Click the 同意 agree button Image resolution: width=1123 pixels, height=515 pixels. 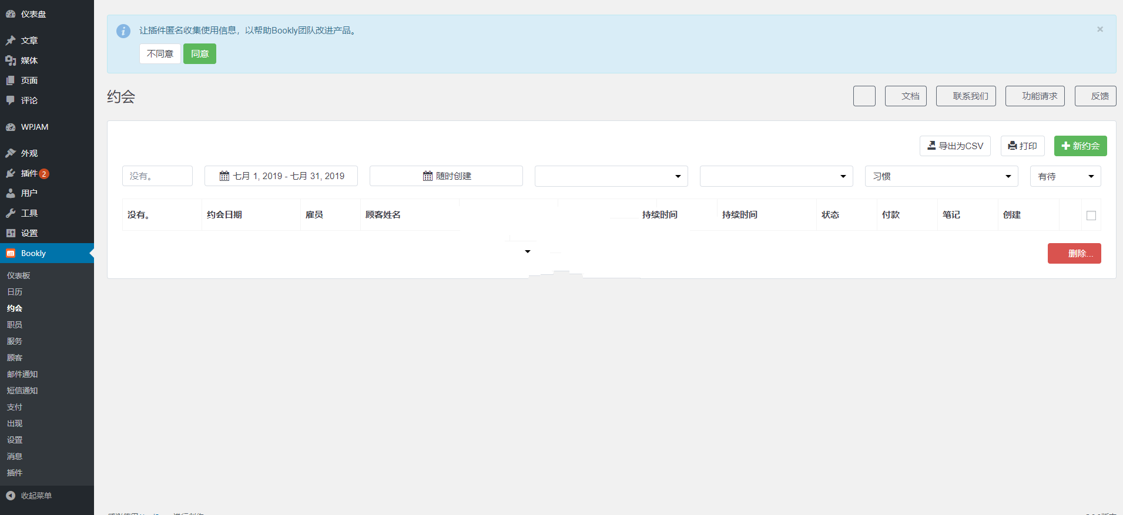coord(199,54)
